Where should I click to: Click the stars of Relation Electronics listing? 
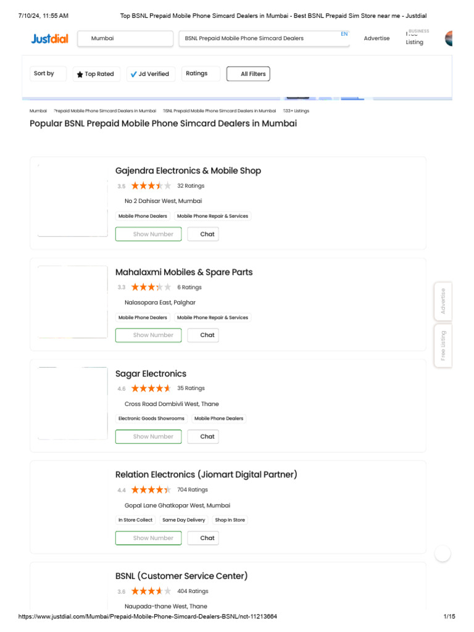coord(151,489)
